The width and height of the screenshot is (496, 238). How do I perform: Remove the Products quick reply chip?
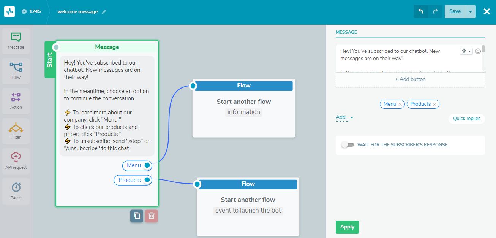coord(434,104)
